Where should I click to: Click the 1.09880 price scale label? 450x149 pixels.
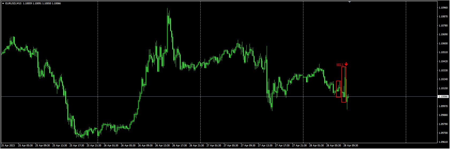443,115
